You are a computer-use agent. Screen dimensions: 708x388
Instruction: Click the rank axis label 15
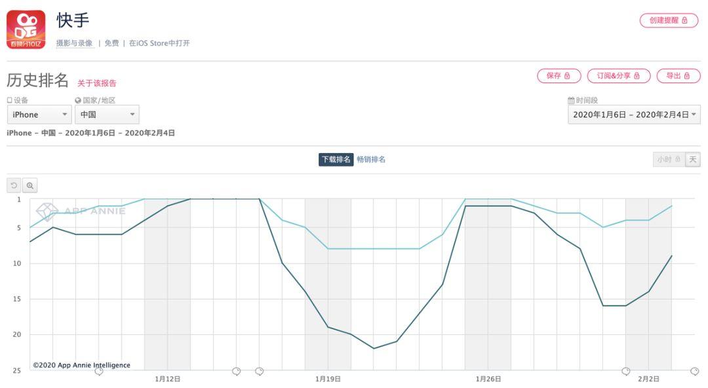16,299
